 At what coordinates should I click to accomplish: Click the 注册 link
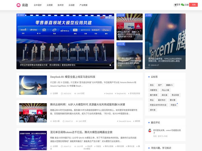coord(187,5)
